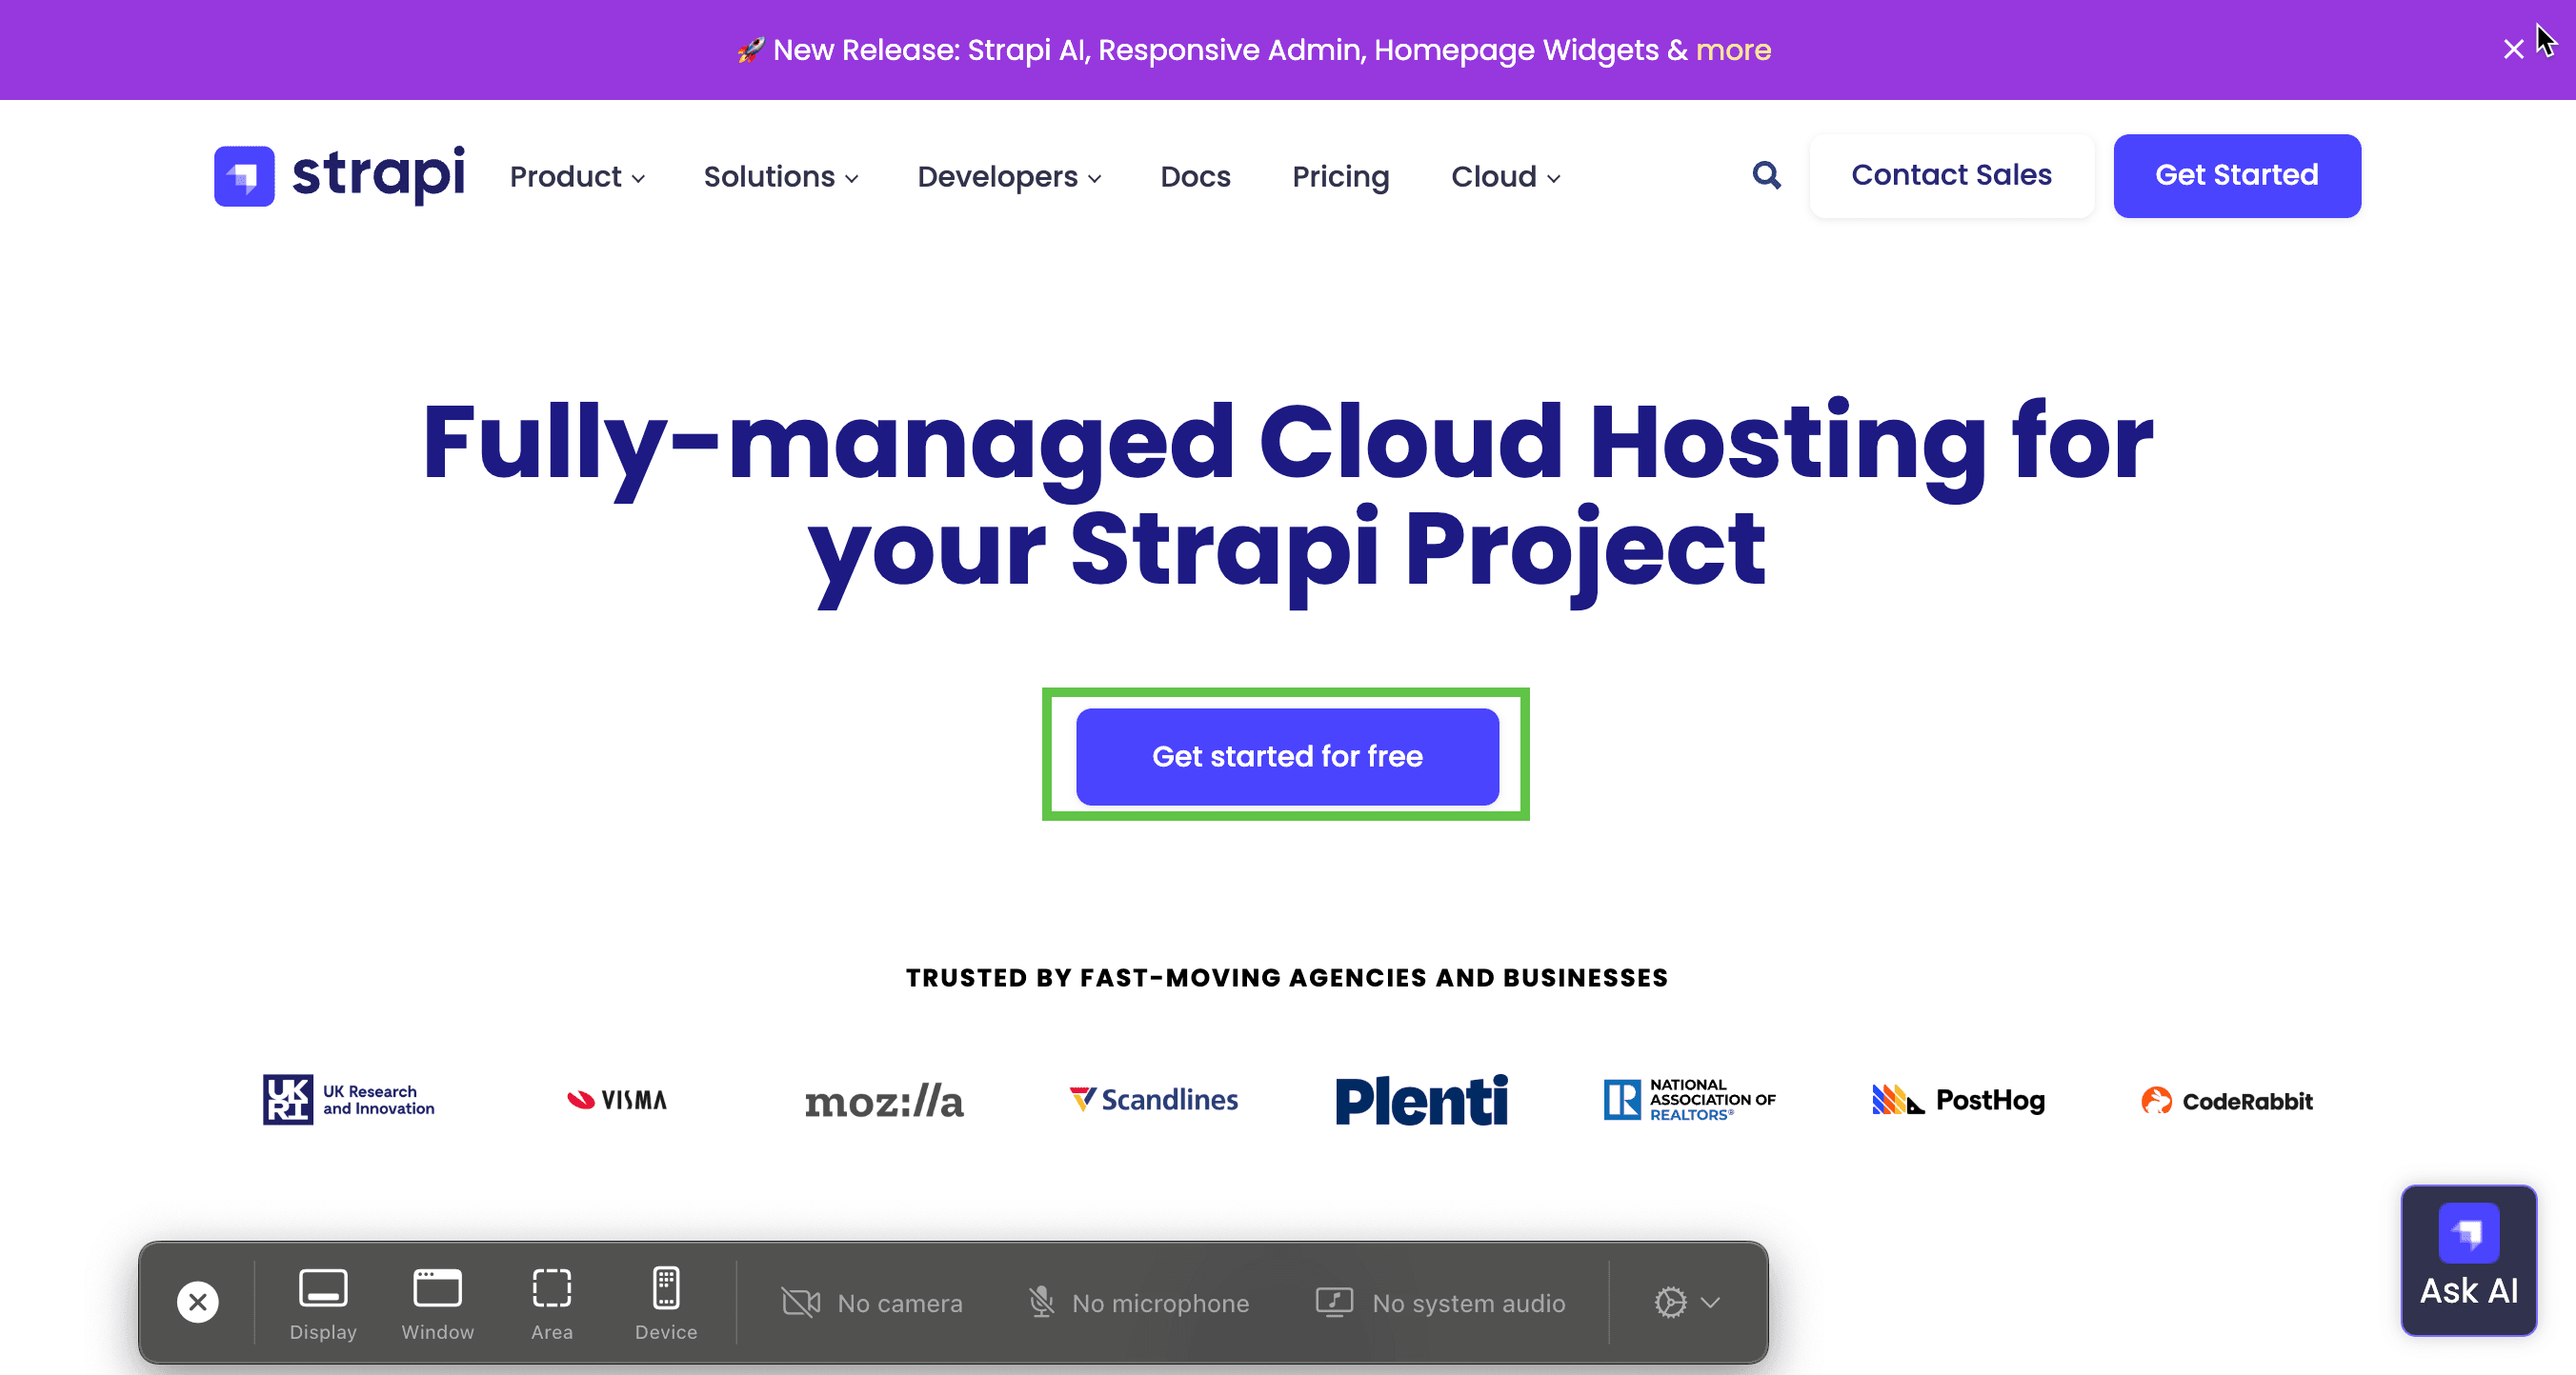Screen dimensions: 2576x1375
Task: Click the Plenti logo
Action: tap(1421, 1099)
